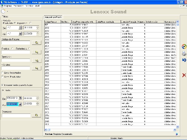Click the Operador column header
This screenshot has width=187, height=140.
click(170, 22)
